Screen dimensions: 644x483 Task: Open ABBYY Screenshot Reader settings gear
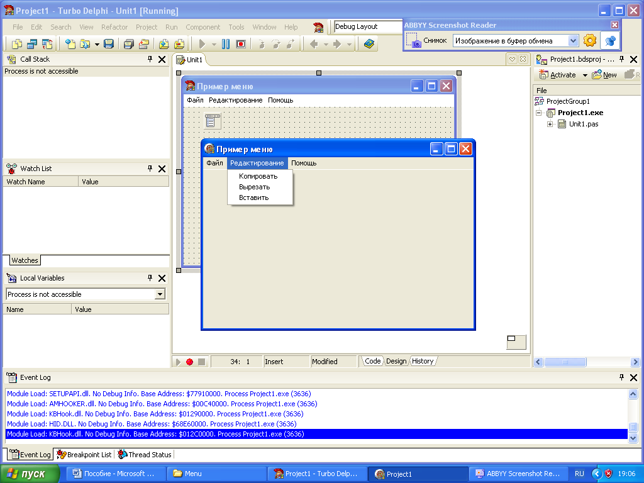590,40
